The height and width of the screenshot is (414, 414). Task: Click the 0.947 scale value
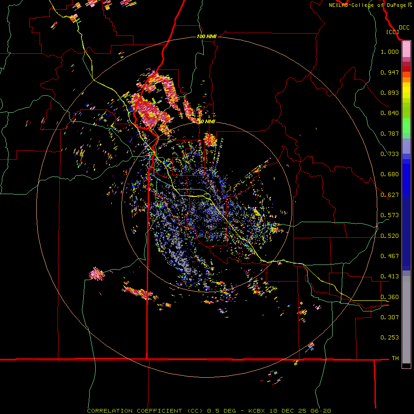[390, 72]
